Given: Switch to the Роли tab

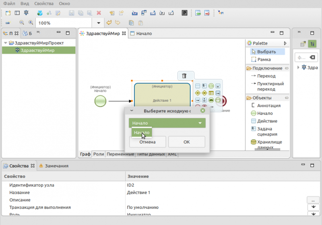Looking at the screenshot, I should pyautogui.click(x=99, y=154).
